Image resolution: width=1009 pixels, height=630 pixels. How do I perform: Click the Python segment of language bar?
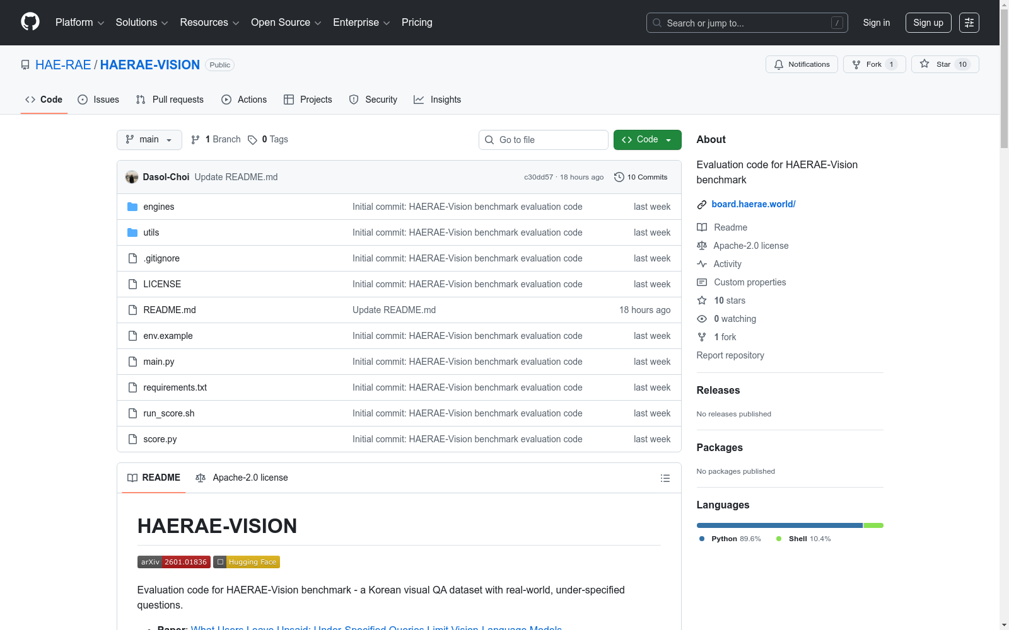click(779, 525)
